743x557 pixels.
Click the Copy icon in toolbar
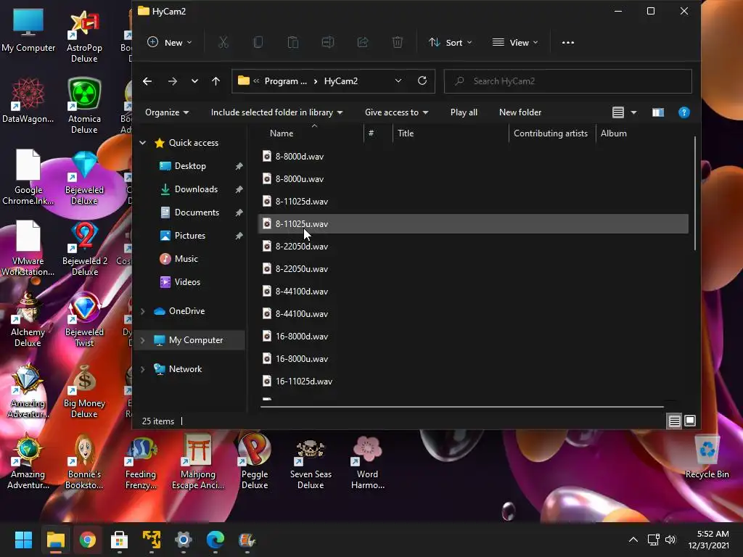[x=258, y=43]
